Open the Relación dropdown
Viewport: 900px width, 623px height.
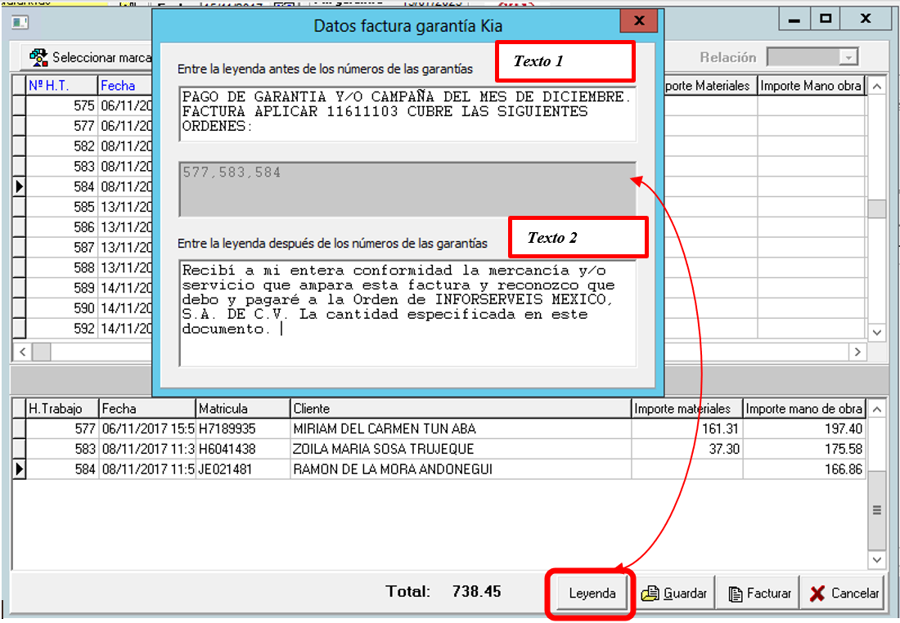coord(848,56)
